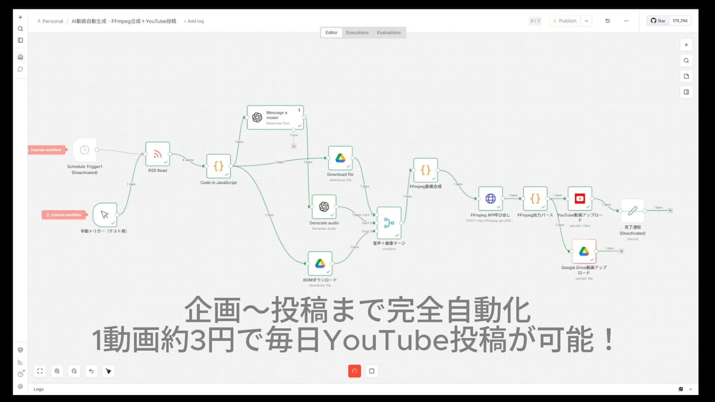The height and width of the screenshot is (402, 715).
Task: Open the three-dot workflow menu
Action: pyautogui.click(x=627, y=21)
